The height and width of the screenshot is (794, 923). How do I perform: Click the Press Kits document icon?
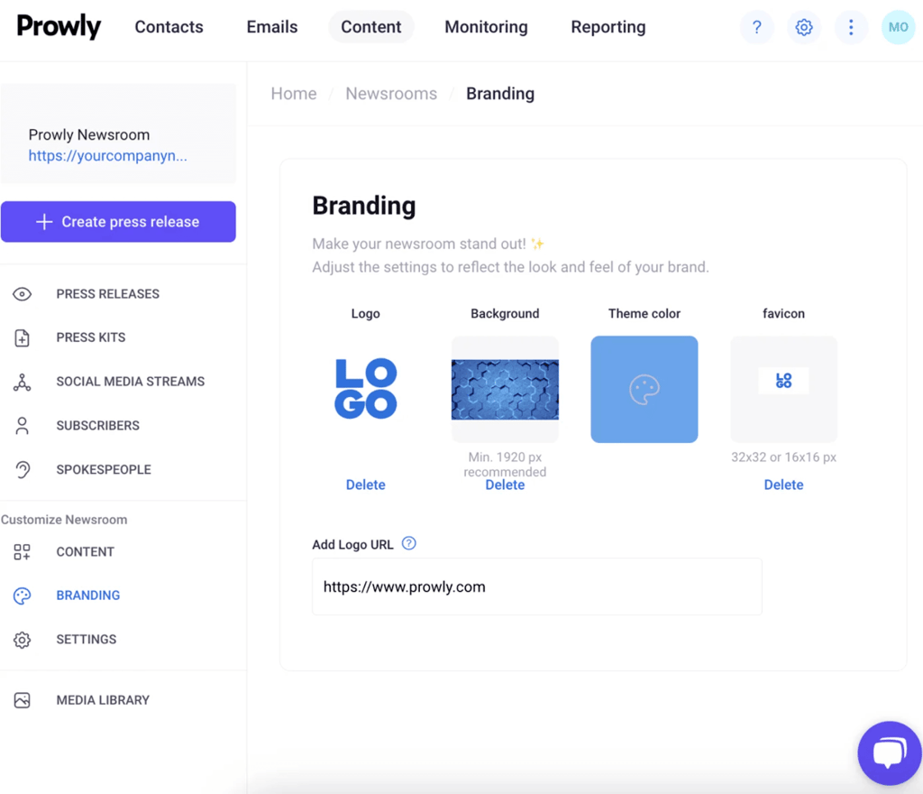click(23, 337)
